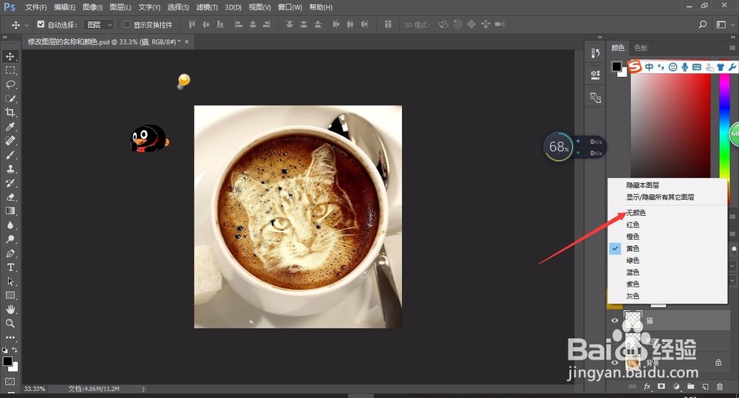The width and height of the screenshot is (739, 398).
Task: Create a new layer group
Action: (x=690, y=387)
